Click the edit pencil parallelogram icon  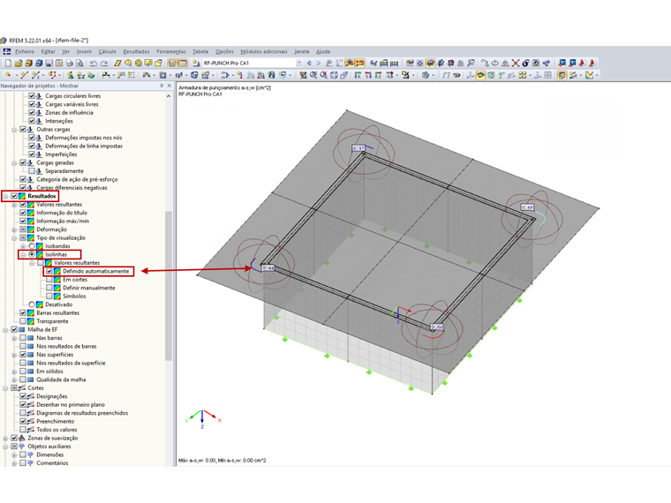click(x=117, y=63)
